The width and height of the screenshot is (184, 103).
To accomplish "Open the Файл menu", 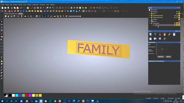I will point(3,5).
